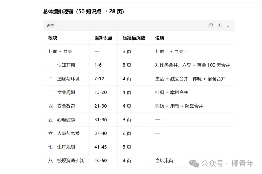The width and height of the screenshot is (262, 174).
Task: Select the 原知识点 column header
Action: click(103, 38)
